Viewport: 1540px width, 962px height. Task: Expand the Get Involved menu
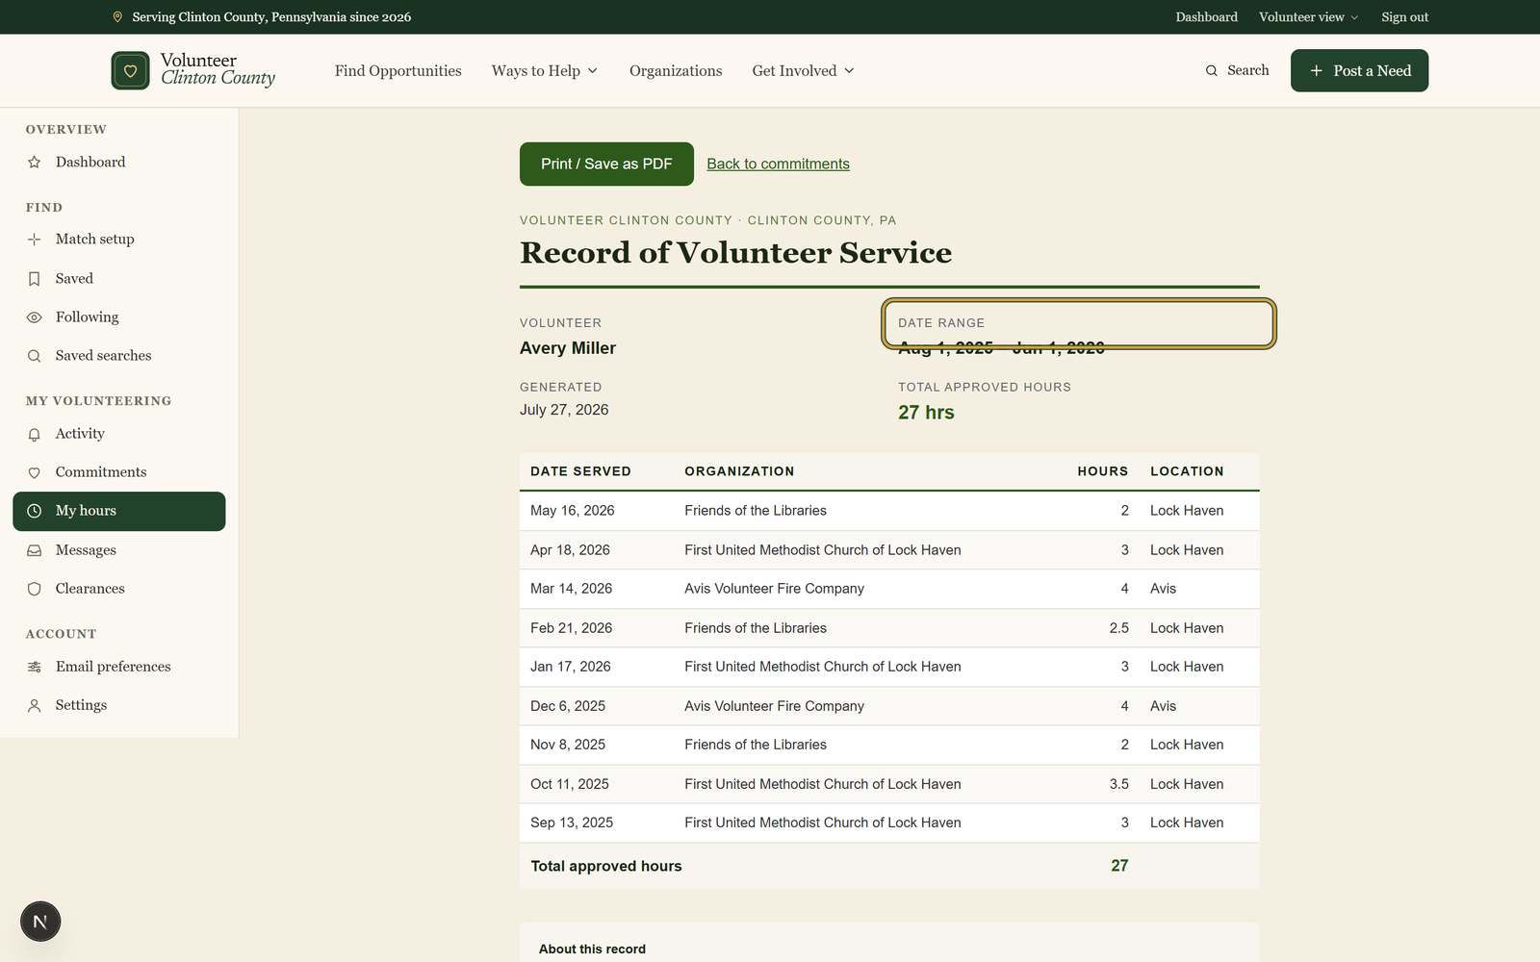coord(803,70)
